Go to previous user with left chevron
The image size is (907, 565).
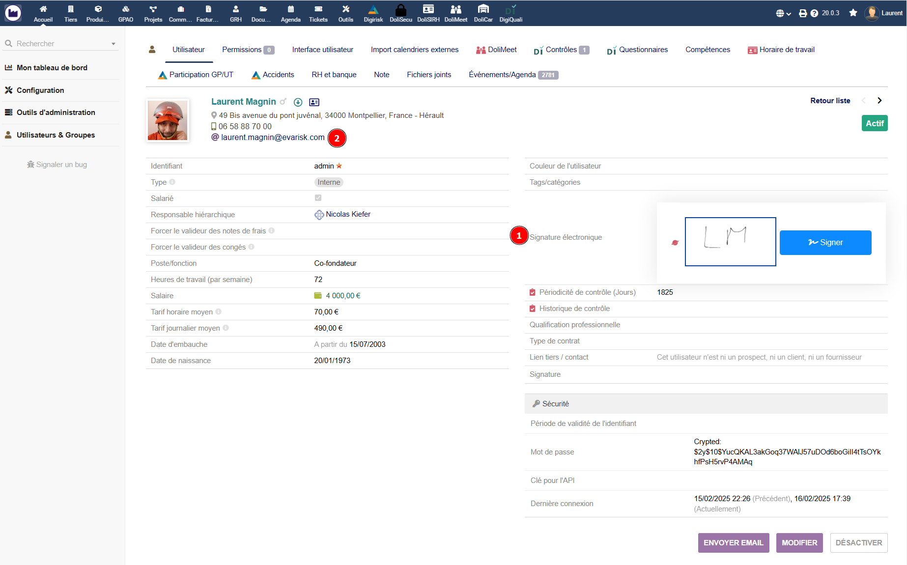[864, 101]
